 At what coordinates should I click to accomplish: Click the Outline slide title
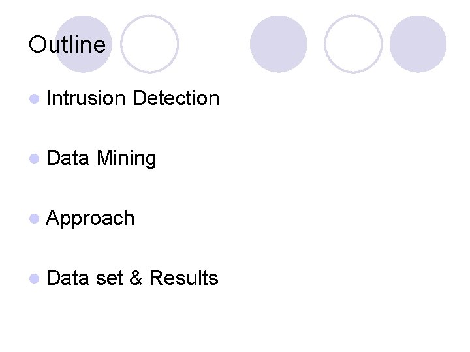pyautogui.click(x=67, y=44)
